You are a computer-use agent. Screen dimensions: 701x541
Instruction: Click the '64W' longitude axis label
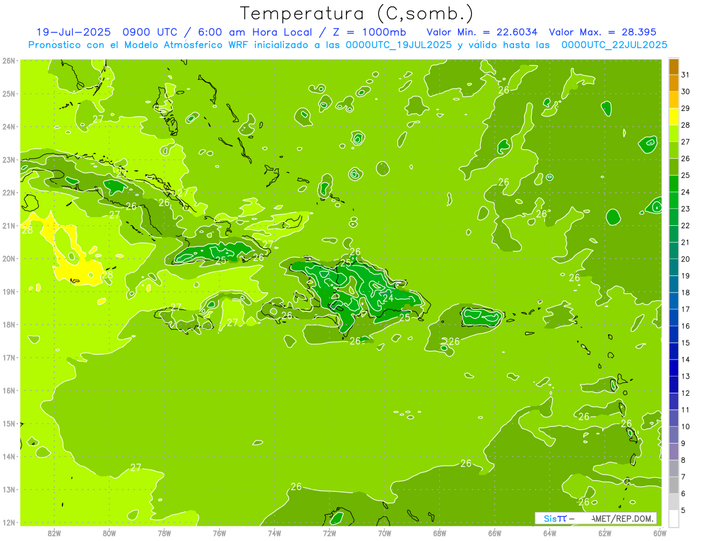[x=550, y=533]
